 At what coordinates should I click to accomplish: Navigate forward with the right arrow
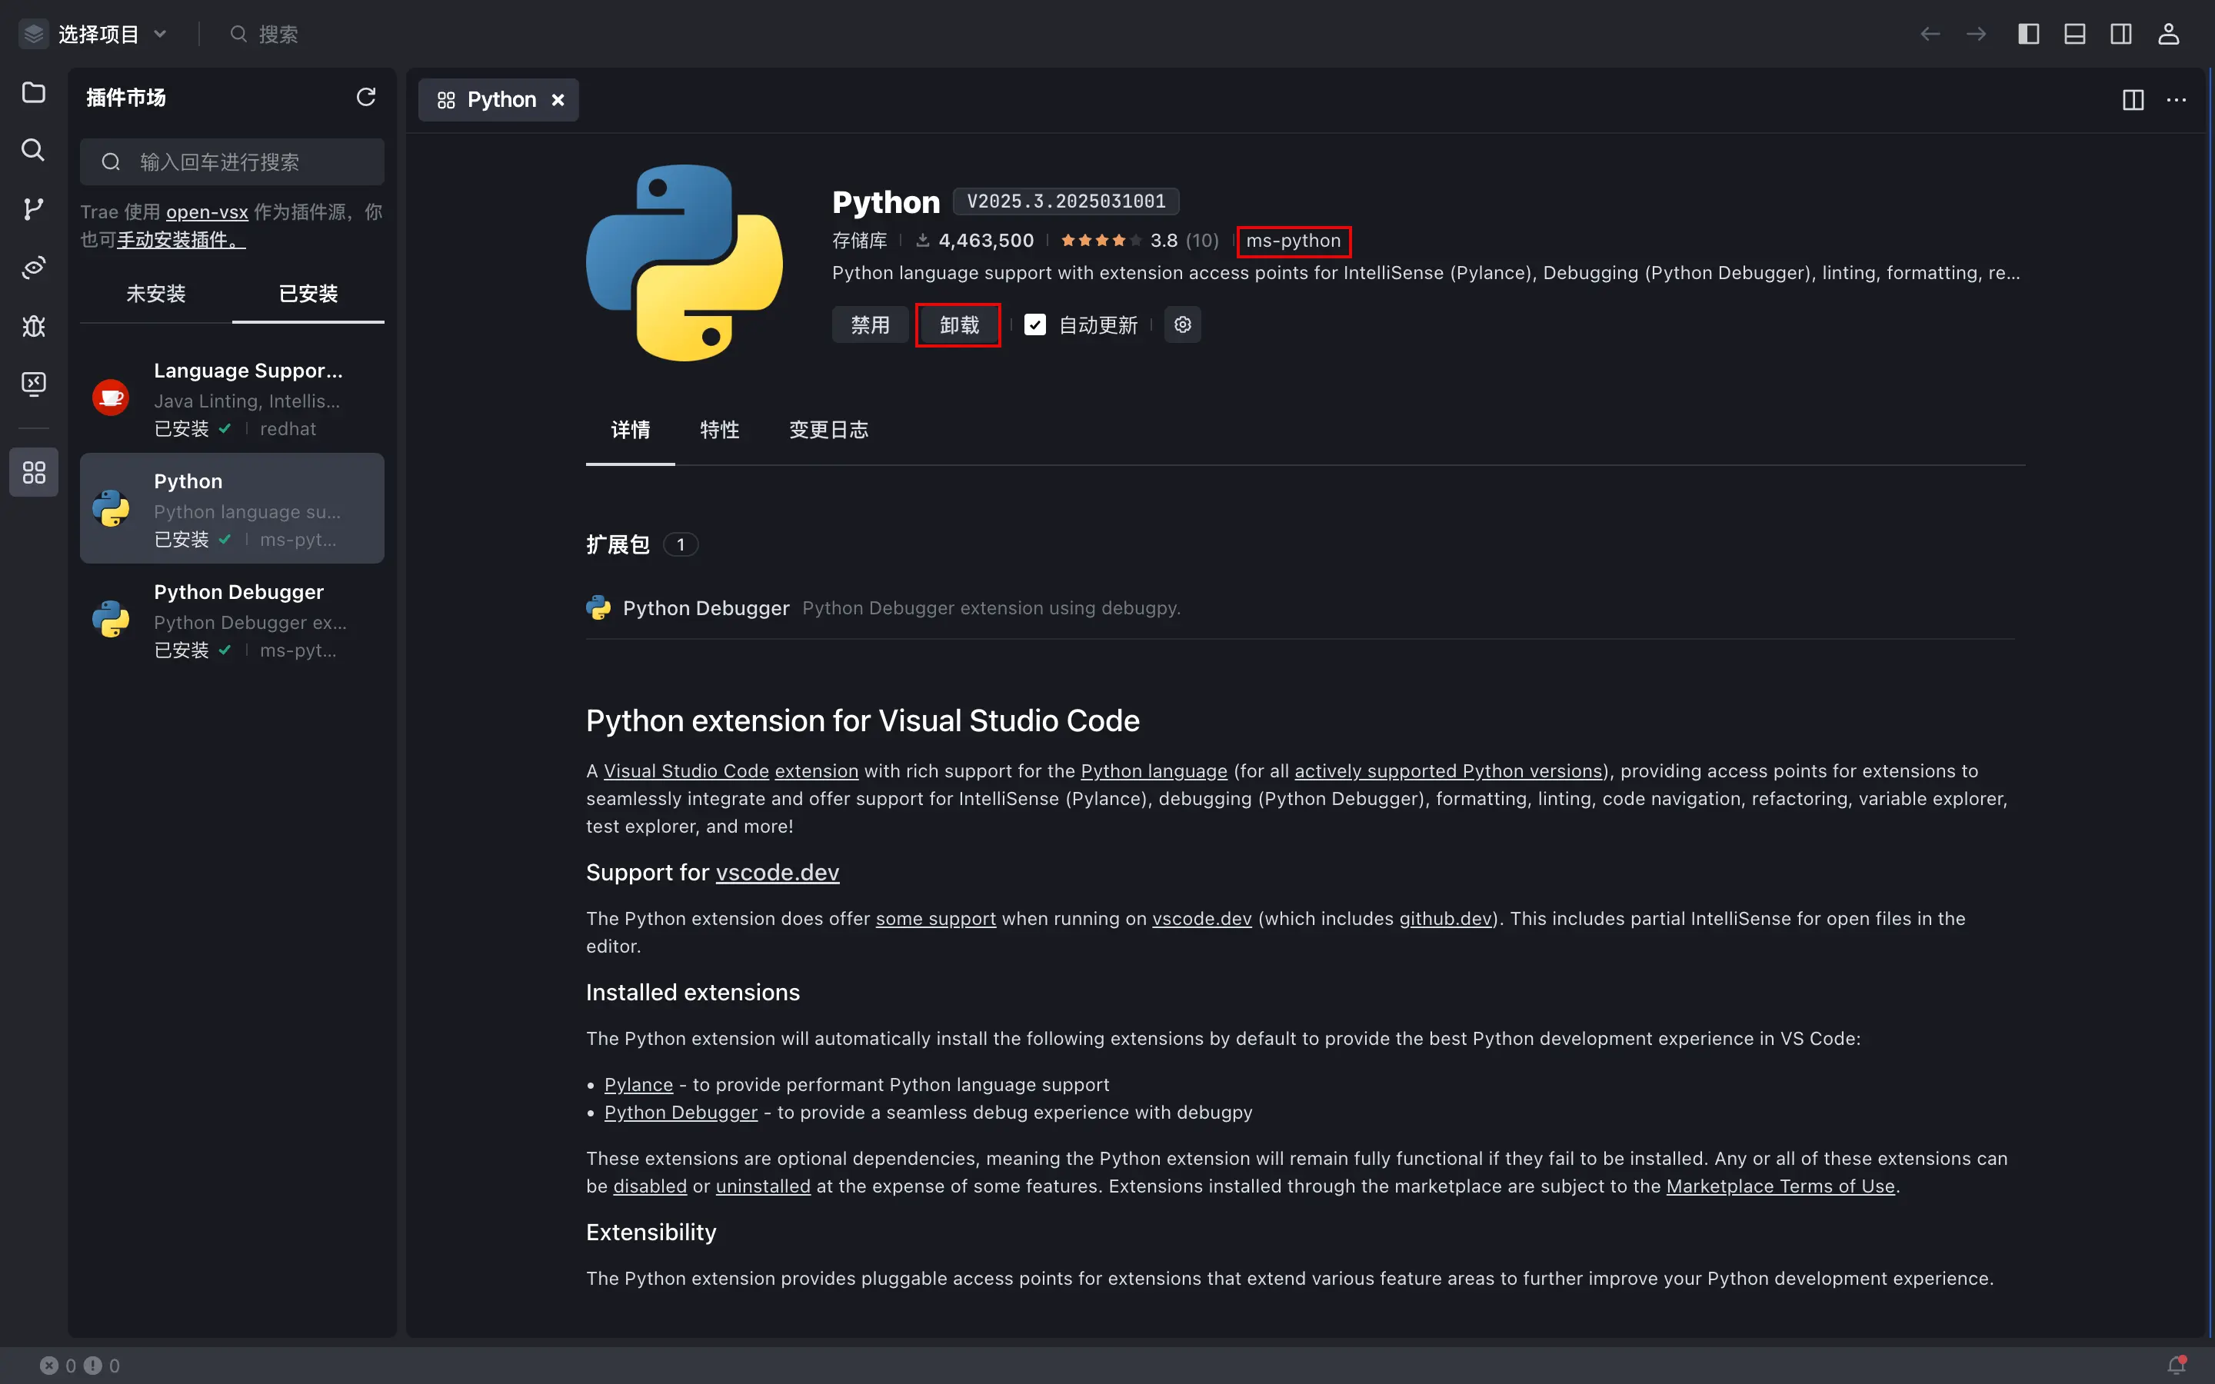click(x=1976, y=34)
